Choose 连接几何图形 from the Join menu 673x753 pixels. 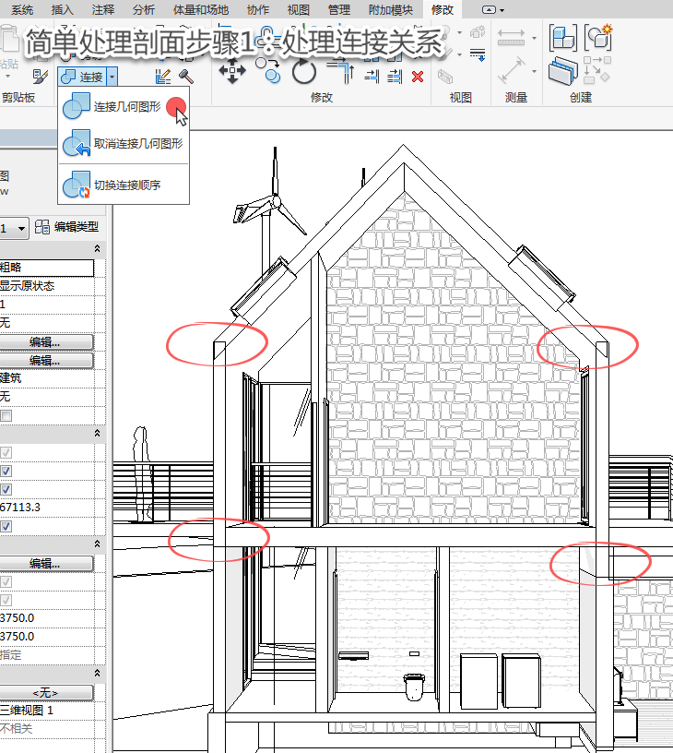click(124, 106)
